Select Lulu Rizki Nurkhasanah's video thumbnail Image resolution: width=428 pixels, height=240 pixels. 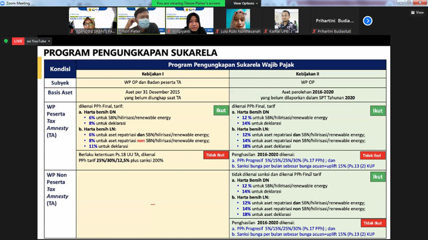tap(238, 21)
